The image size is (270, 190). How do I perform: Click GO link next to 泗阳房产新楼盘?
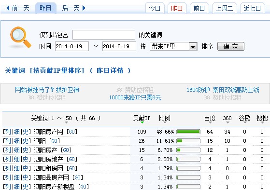tap(84, 187)
